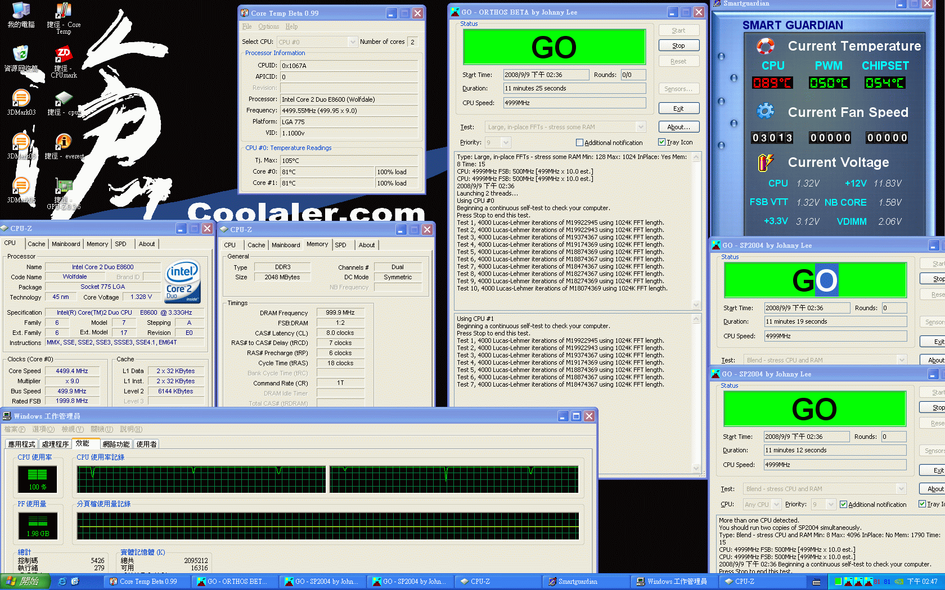
Task: Toggle Additional notification checkbox in ORTHOS
Action: [579, 143]
